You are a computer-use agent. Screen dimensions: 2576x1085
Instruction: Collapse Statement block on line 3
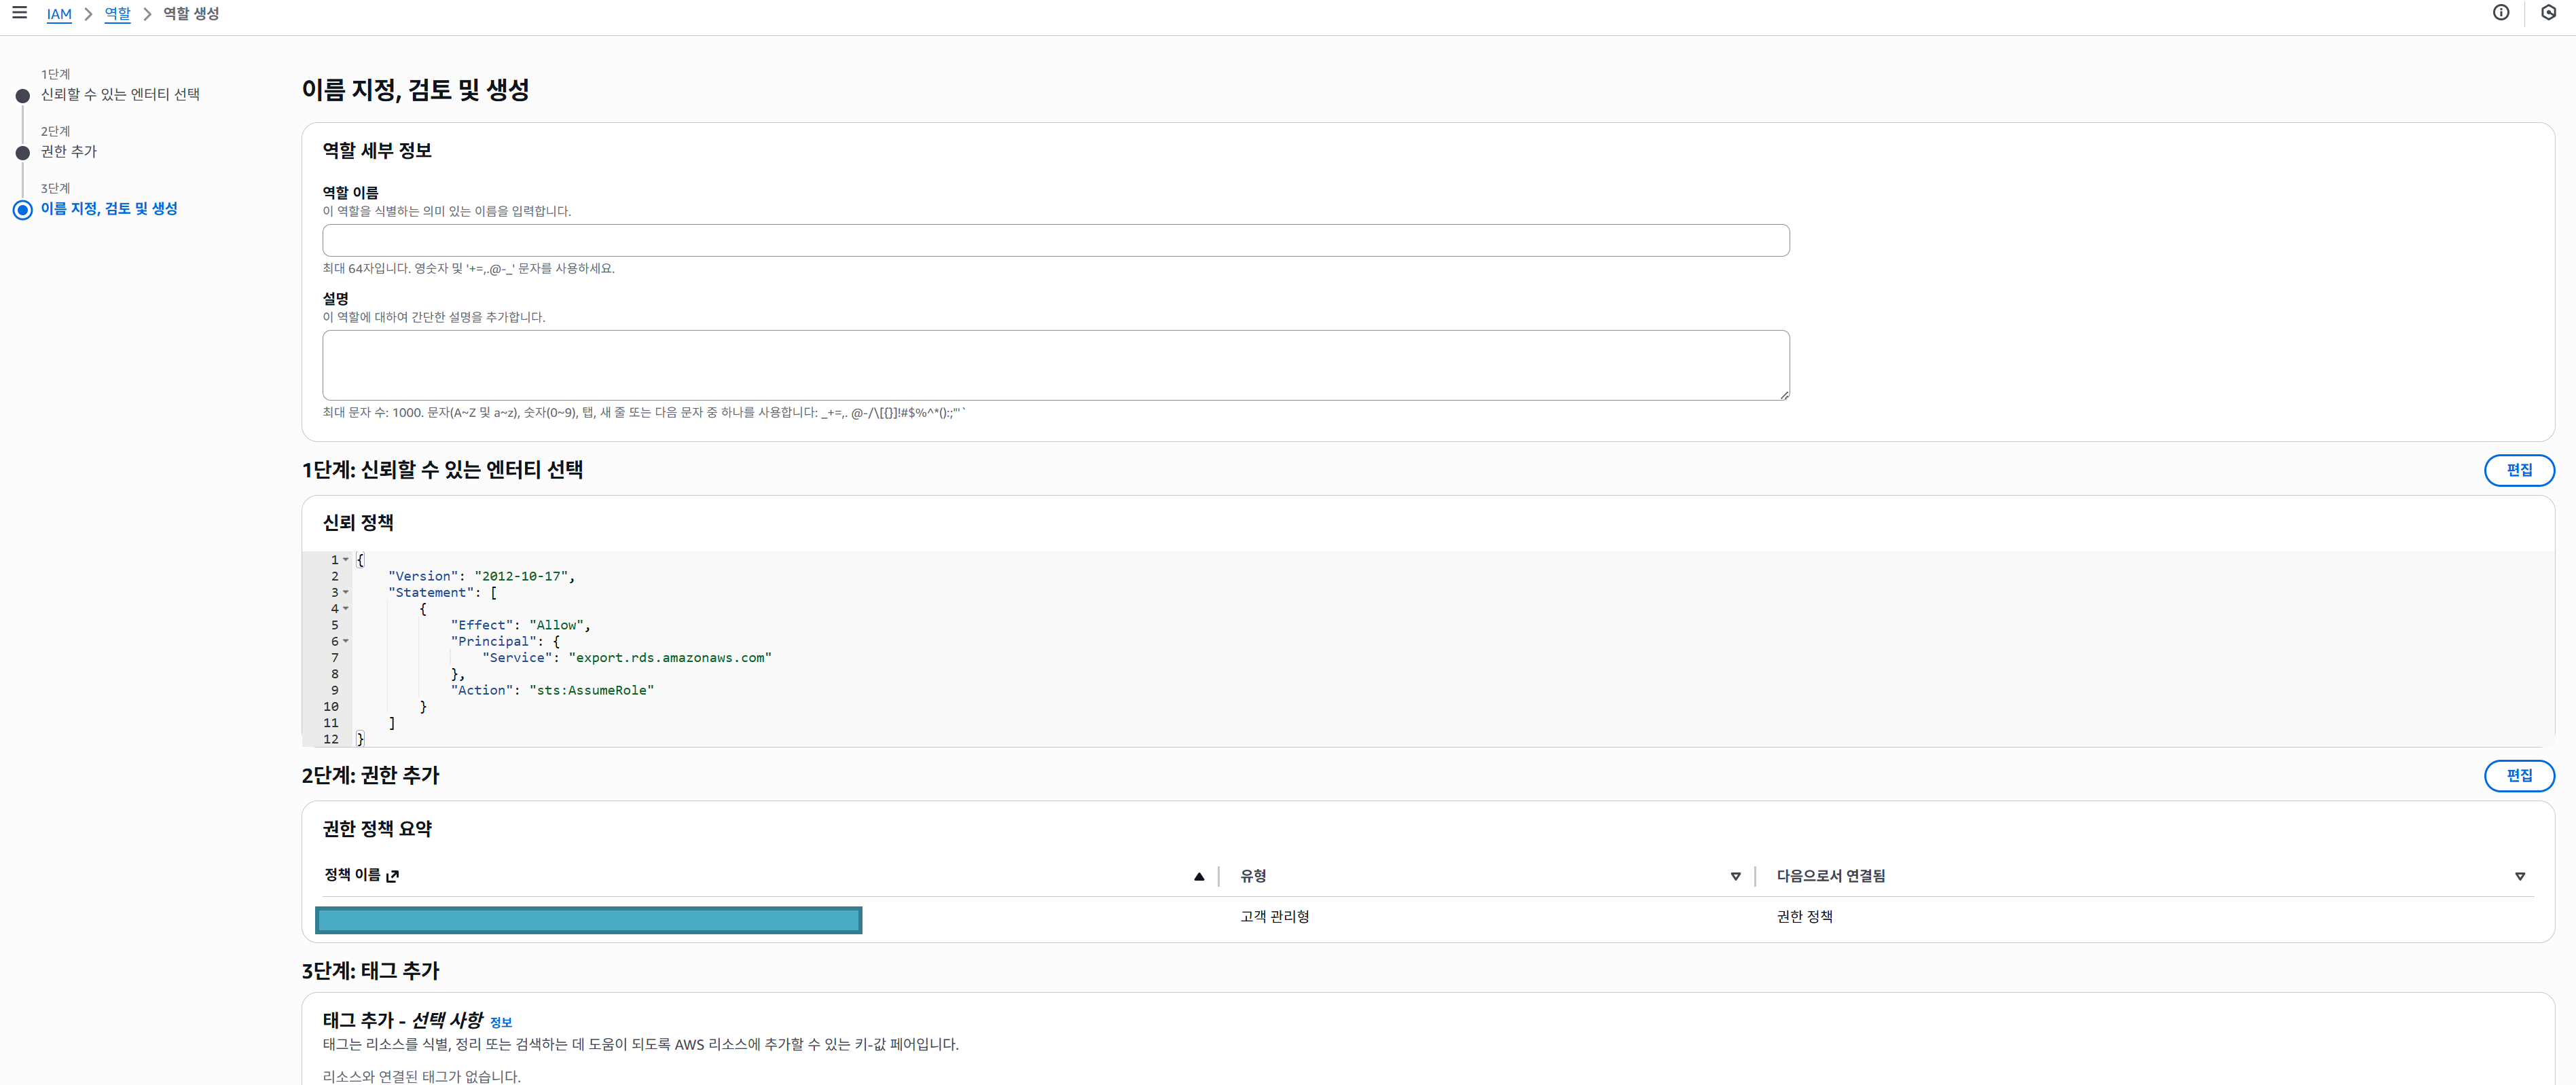[x=346, y=593]
